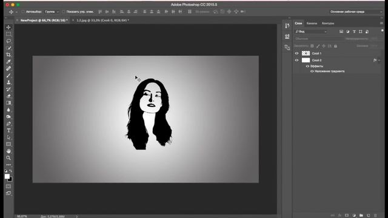The image size is (388, 218).
Task: Change the screen mode
Action: click(x=8, y=193)
